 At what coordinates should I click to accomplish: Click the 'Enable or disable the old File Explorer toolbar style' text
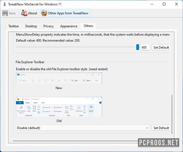[x=52, y=69]
